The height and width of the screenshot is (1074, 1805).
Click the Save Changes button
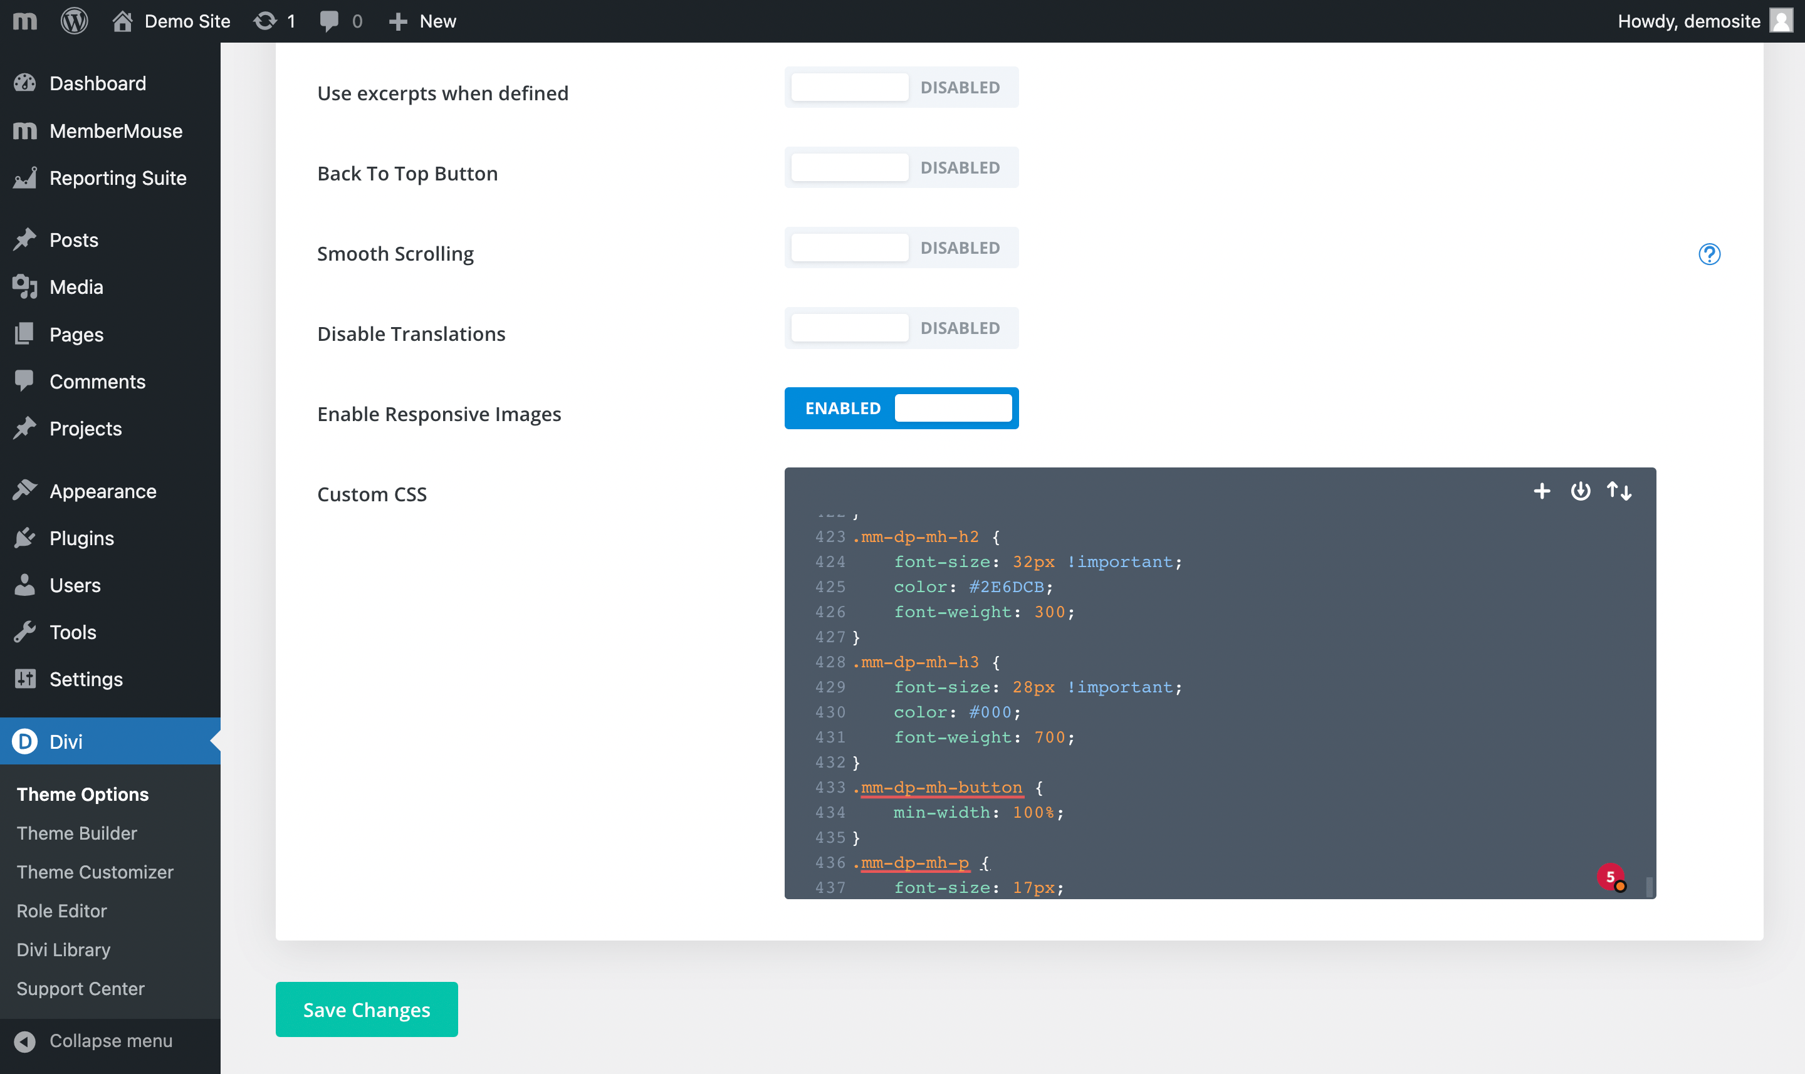(367, 1010)
